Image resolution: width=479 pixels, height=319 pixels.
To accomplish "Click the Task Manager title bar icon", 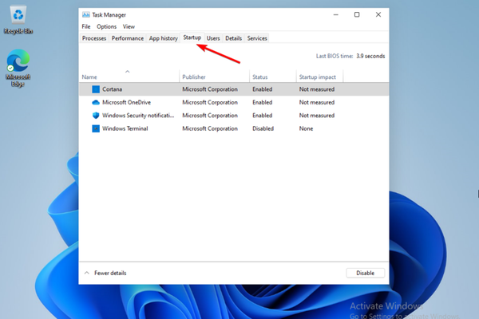I will [x=86, y=14].
